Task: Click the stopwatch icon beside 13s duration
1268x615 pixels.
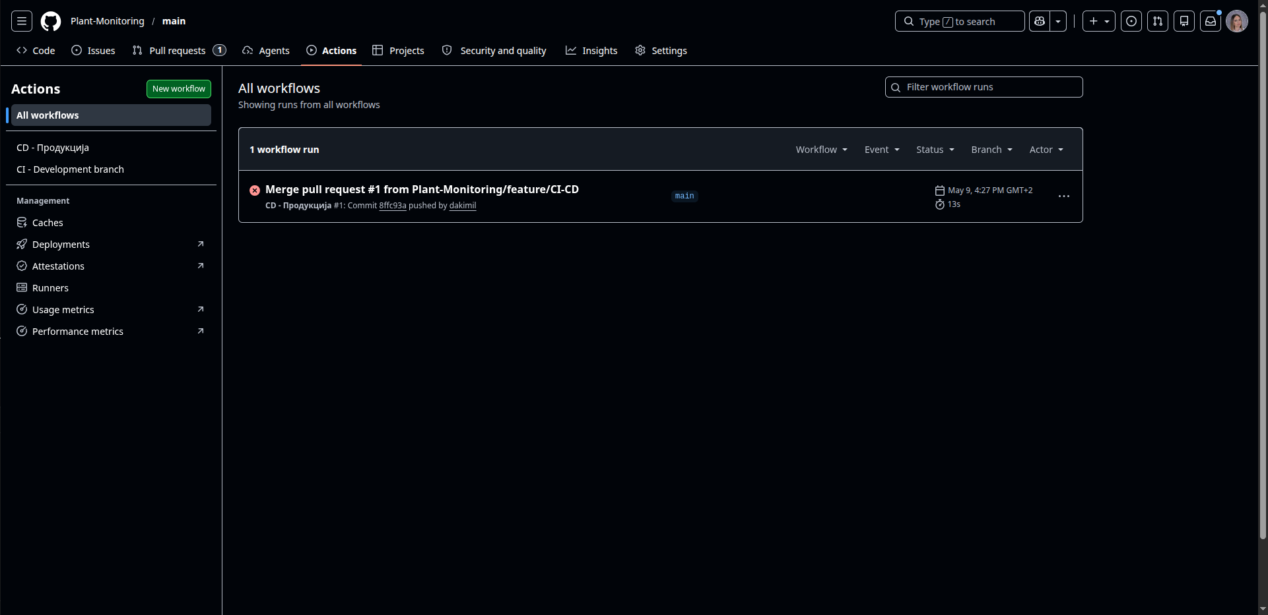Action: 940,204
